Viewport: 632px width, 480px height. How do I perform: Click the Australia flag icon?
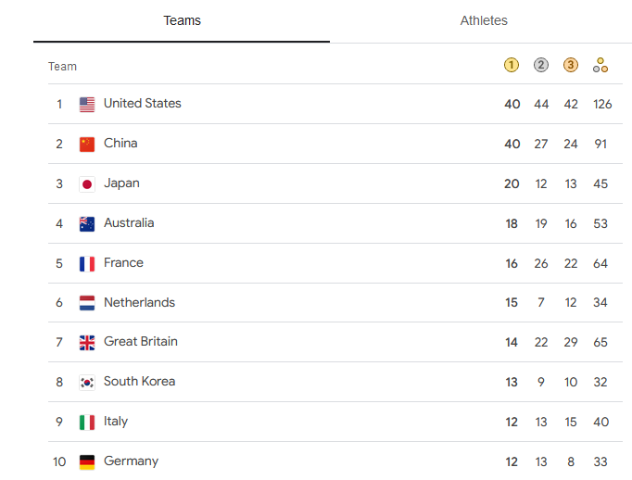(x=87, y=223)
